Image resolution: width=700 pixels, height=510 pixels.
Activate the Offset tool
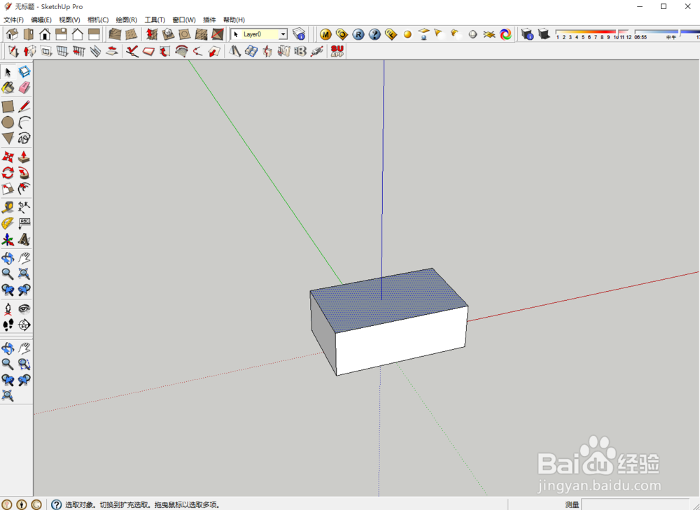pos(24,189)
